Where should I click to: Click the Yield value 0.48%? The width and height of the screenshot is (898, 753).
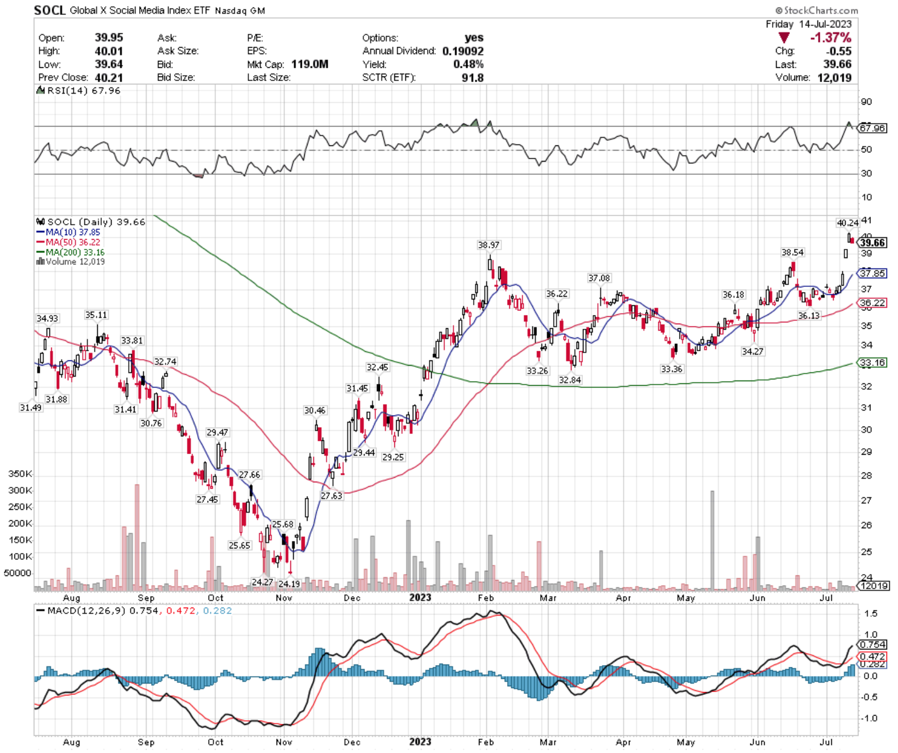pyautogui.click(x=469, y=64)
